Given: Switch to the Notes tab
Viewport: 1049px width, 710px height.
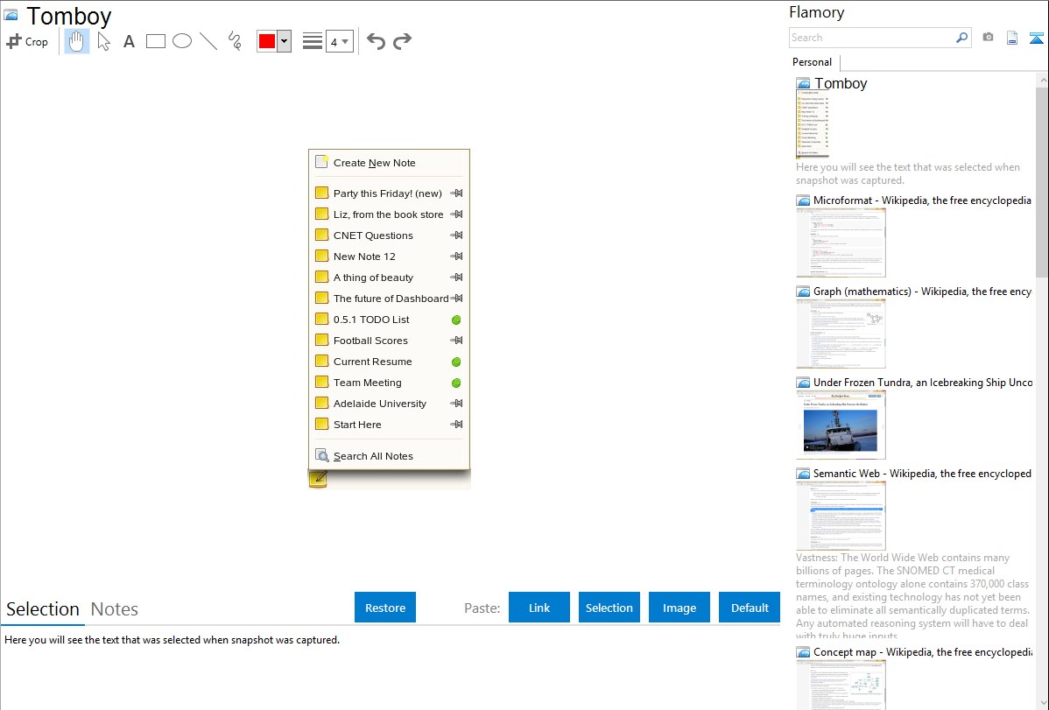Looking at the screenshot, I should [x=115, y=609].
